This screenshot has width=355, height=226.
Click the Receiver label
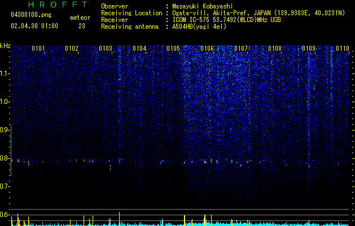(x=115, y=20)
